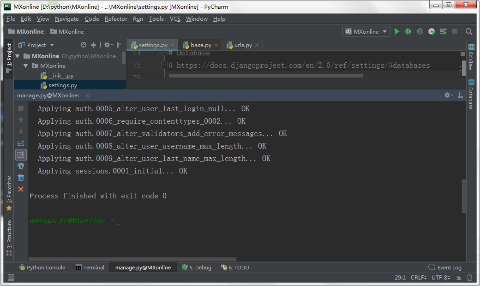The width and height of the screenshot is (480, 286).
Task: Click the editor horizontal scrollbar
Action: click(266, 76)
